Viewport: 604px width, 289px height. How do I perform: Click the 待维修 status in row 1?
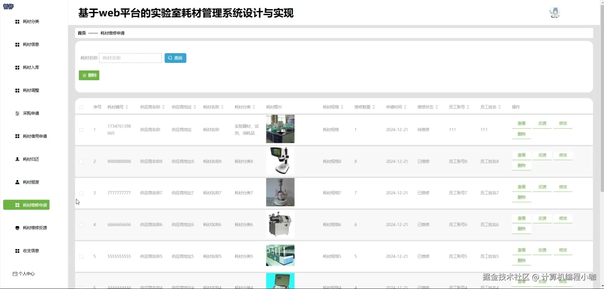point(423,130)
